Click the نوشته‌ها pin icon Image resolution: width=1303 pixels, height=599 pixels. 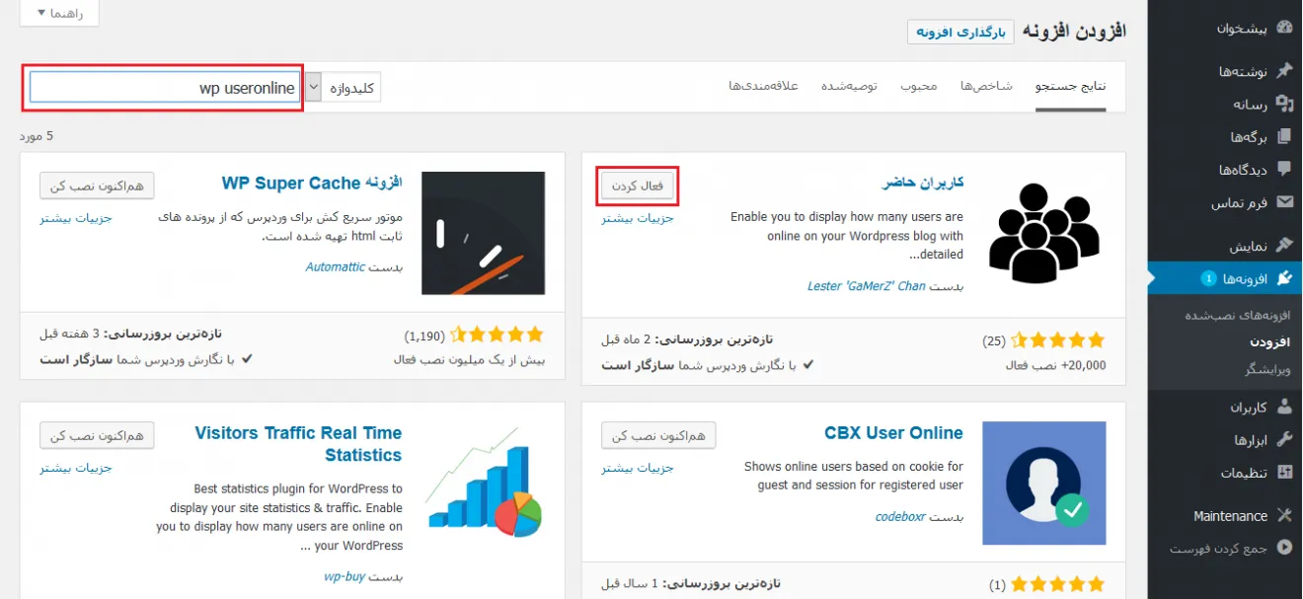click(x=1284, y=71)
